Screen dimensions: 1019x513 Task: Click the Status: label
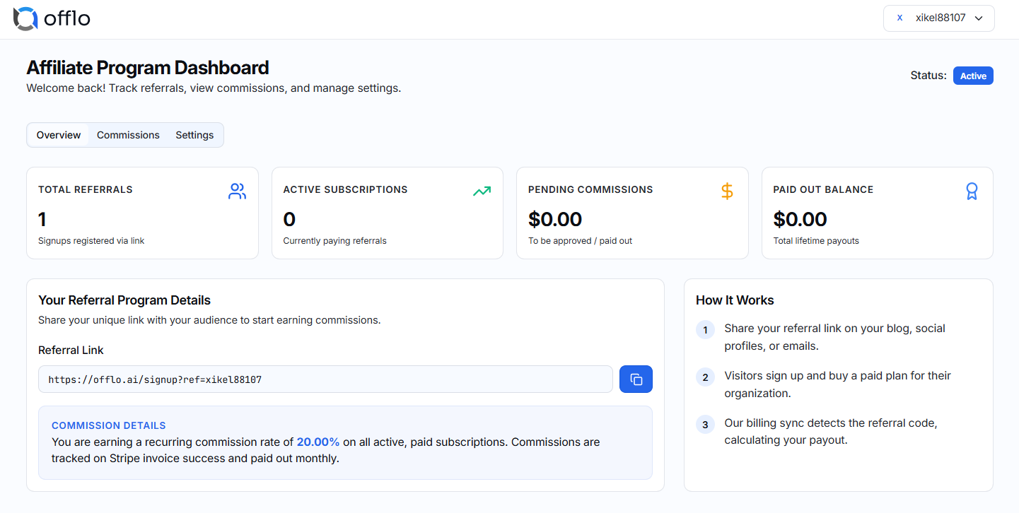(928, 76)
